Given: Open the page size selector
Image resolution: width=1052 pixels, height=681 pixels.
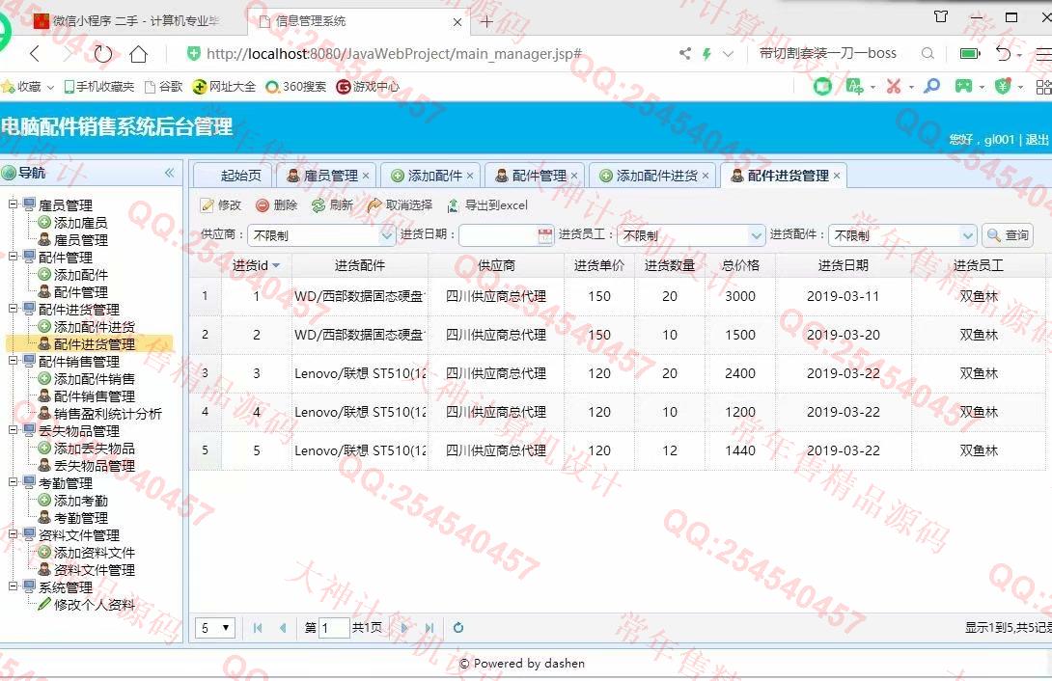Looking at the screenshot, I should [x=216, y=628].
